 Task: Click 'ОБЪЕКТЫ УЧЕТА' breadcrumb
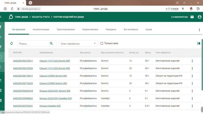click(x=41, y=17)
